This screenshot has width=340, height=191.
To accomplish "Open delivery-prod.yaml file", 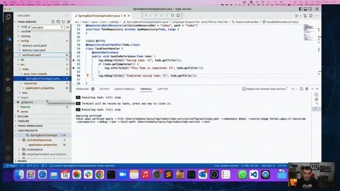I will click(34, 46).
